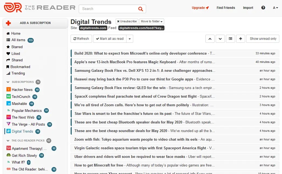Select The Verge - All Posts subscription
282x174 pixels.
pyautogui.click(x=28, y=124)
